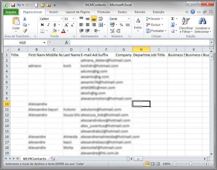Click the Inserir cells button
The image size is (217, 170).
155,19
